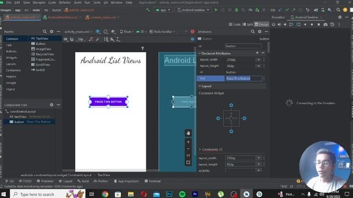Click the Make Project hammer icon
Image resolution: width=353 pixels, height=198 pixels.
pyautogui.click(x=148, y=10)
